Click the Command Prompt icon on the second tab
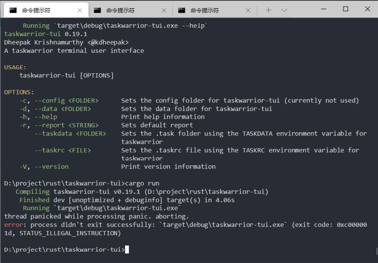The width and height of the screenshot is (378, 263). click(97, 10)
